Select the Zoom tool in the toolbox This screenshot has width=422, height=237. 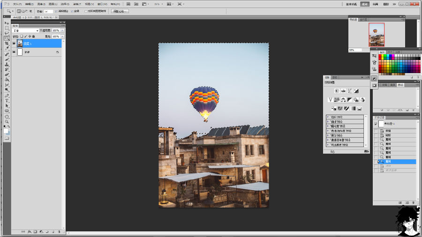[7, 121]
